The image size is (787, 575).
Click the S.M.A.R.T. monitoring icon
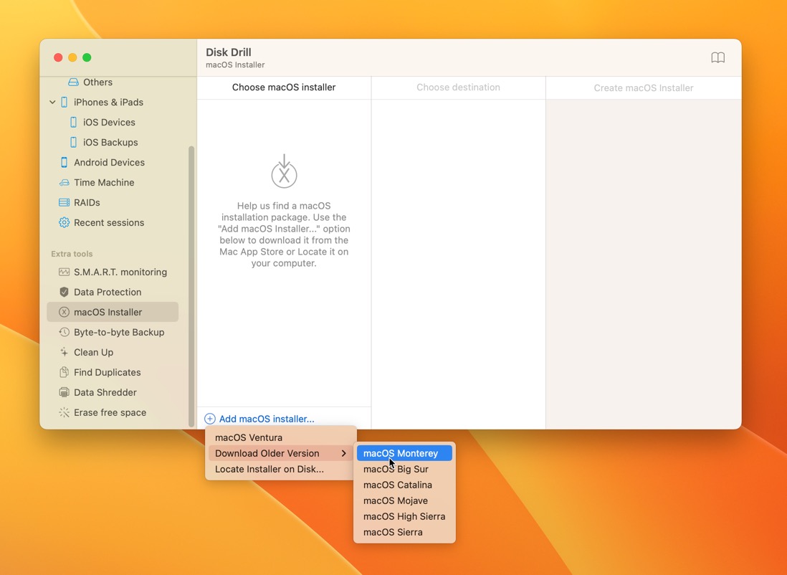[64, 272]
